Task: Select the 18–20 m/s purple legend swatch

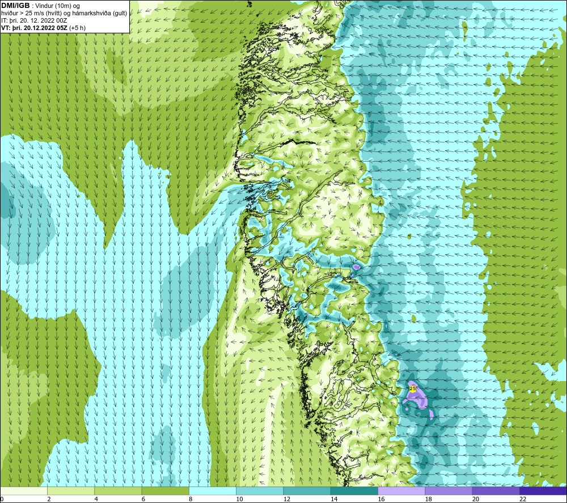Action: click(x=448, y=491)
